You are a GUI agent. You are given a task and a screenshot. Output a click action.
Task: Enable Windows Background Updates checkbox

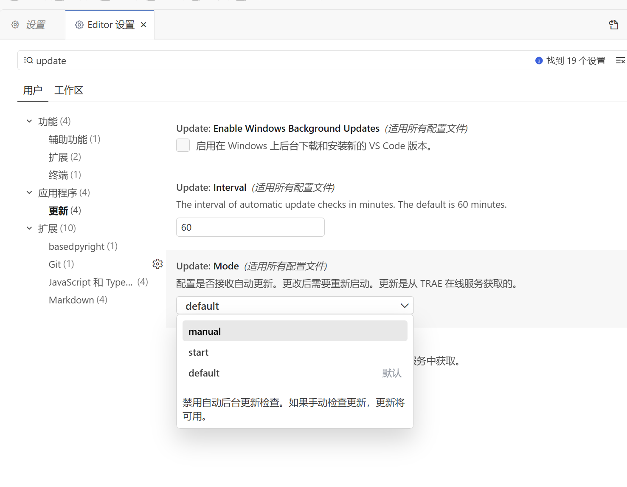(x=183, y=145)
